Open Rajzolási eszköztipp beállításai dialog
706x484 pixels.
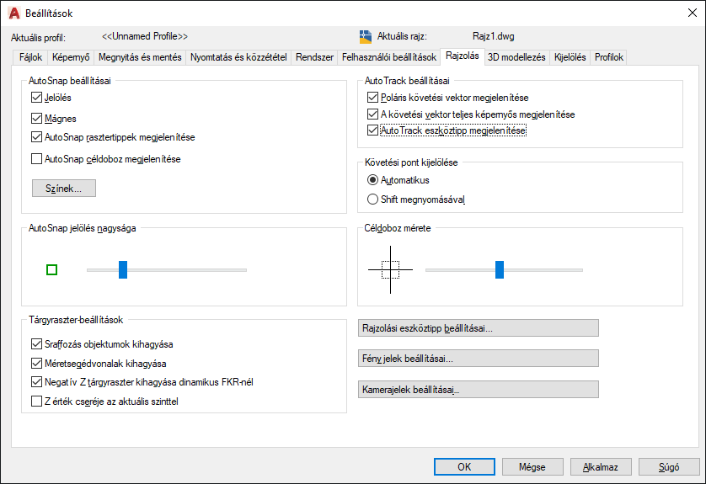coord(479,328)
